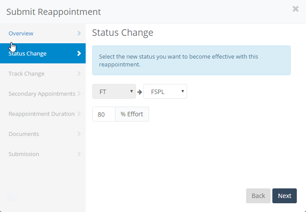Click the chevron beside Overview
The height and width of the screenshot is (212, 306).
click(79, 33)
